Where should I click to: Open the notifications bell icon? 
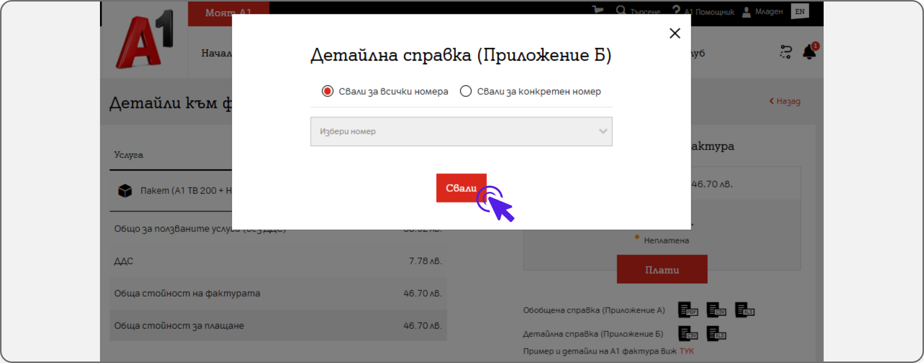(x=810, y=51)
